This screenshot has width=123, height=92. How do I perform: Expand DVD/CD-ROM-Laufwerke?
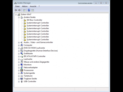[x=19, y=48]
